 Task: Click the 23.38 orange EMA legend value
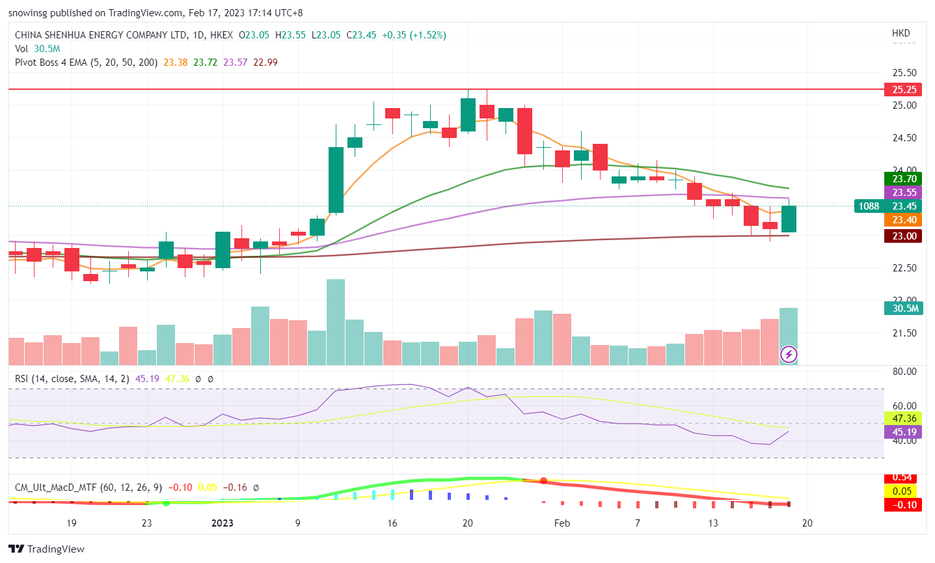176,62
